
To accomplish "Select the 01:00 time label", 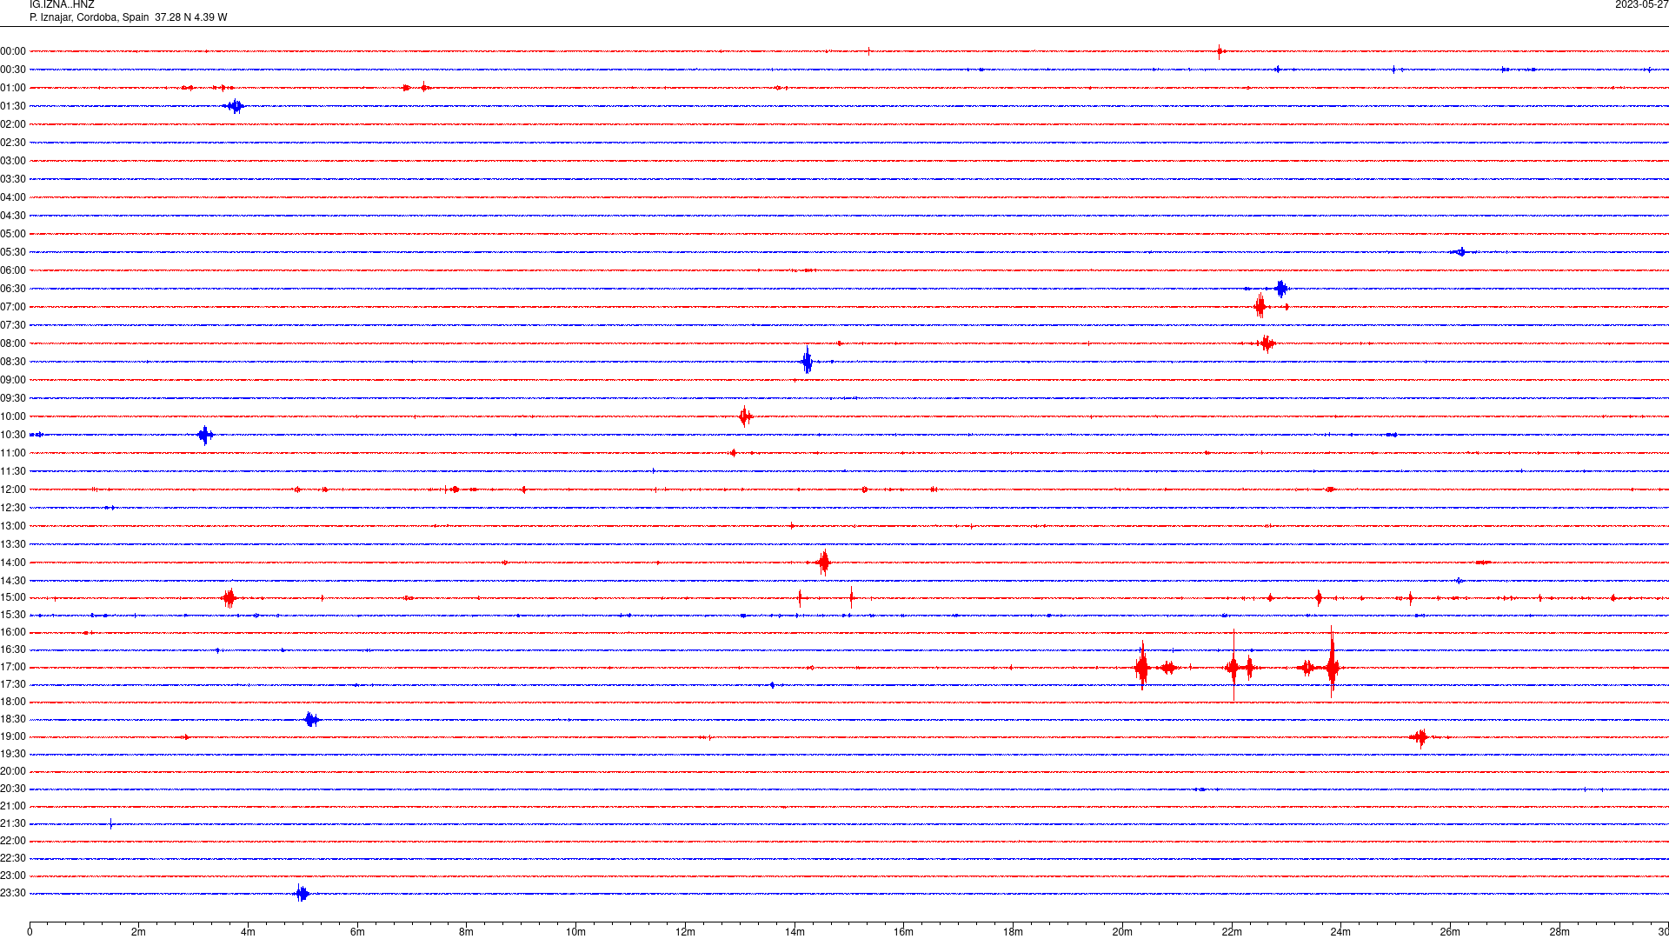I will click(x=13, y=88).
